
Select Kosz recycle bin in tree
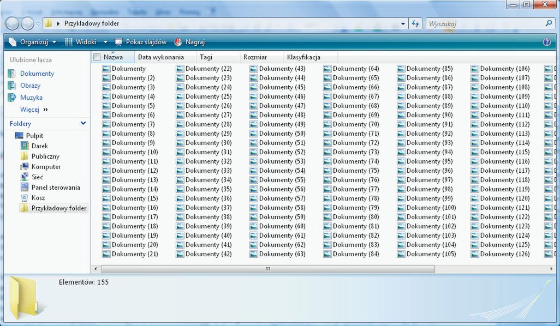tap(38, 197)
